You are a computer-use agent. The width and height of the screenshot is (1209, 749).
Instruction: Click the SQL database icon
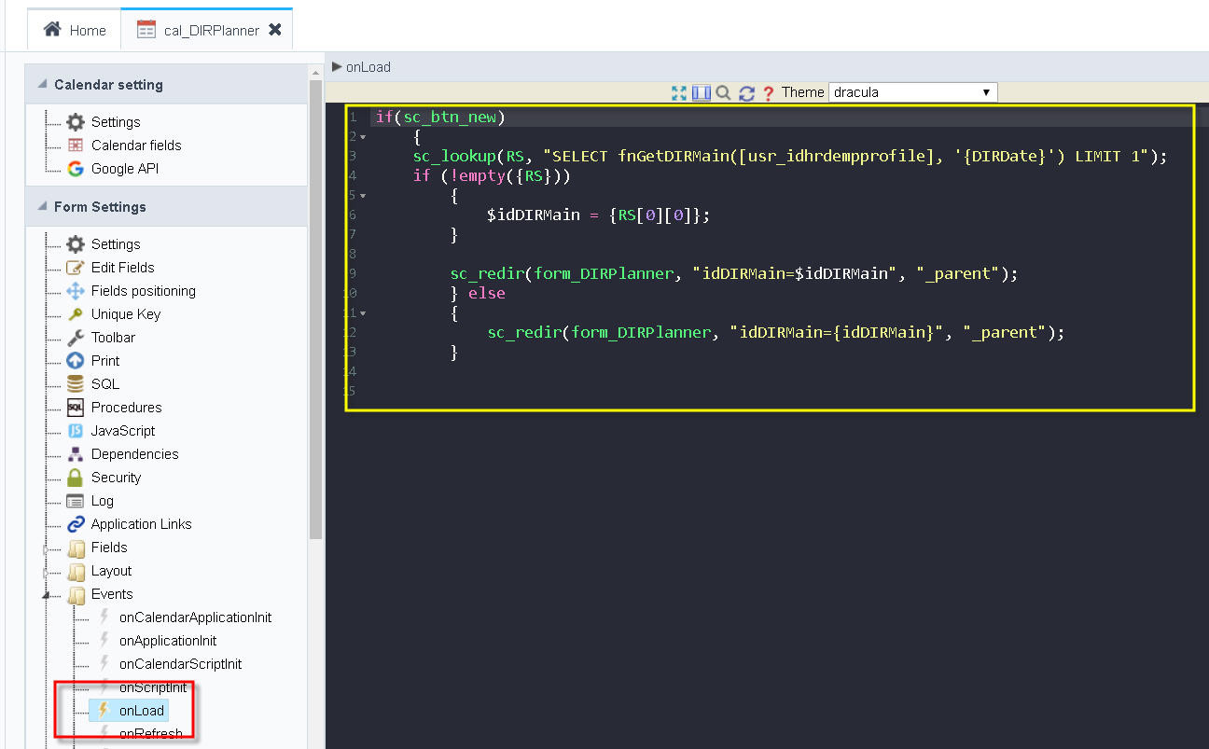[x=76, y=384]
